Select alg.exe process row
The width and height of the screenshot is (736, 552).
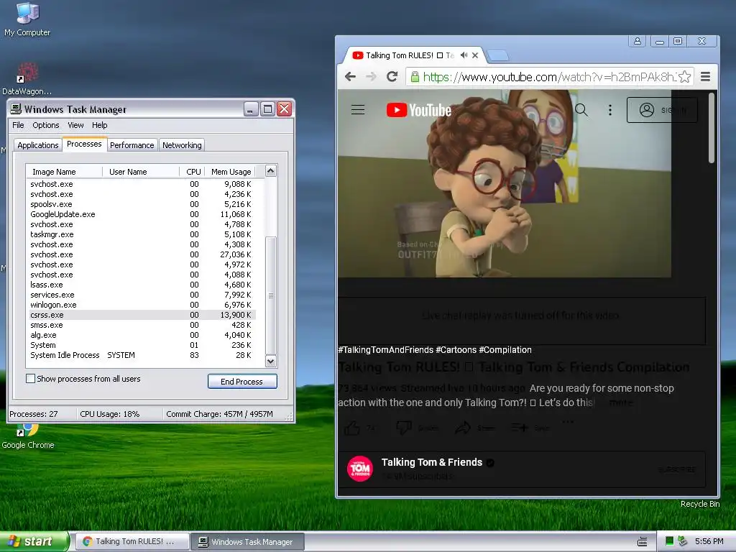pos(141,335)
